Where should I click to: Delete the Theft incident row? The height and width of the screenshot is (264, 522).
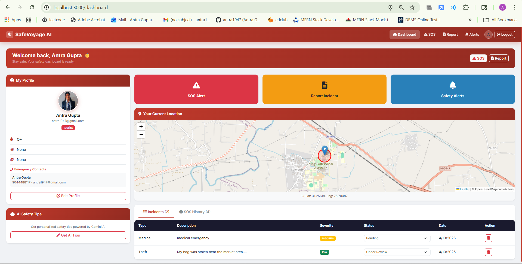[x=488, y=252]
